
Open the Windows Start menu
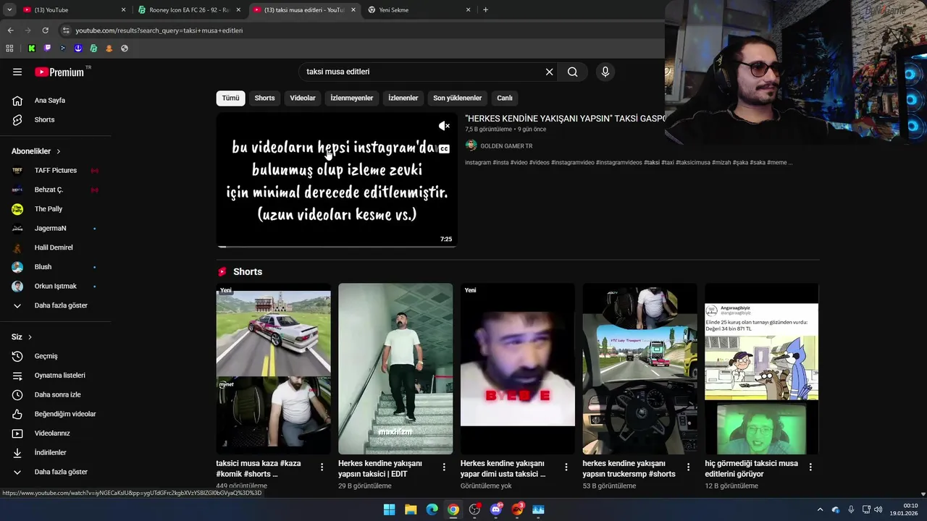coord(389,509)
